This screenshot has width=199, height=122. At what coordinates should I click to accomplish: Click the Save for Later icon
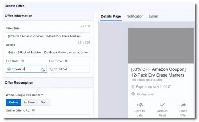(140, 105)
